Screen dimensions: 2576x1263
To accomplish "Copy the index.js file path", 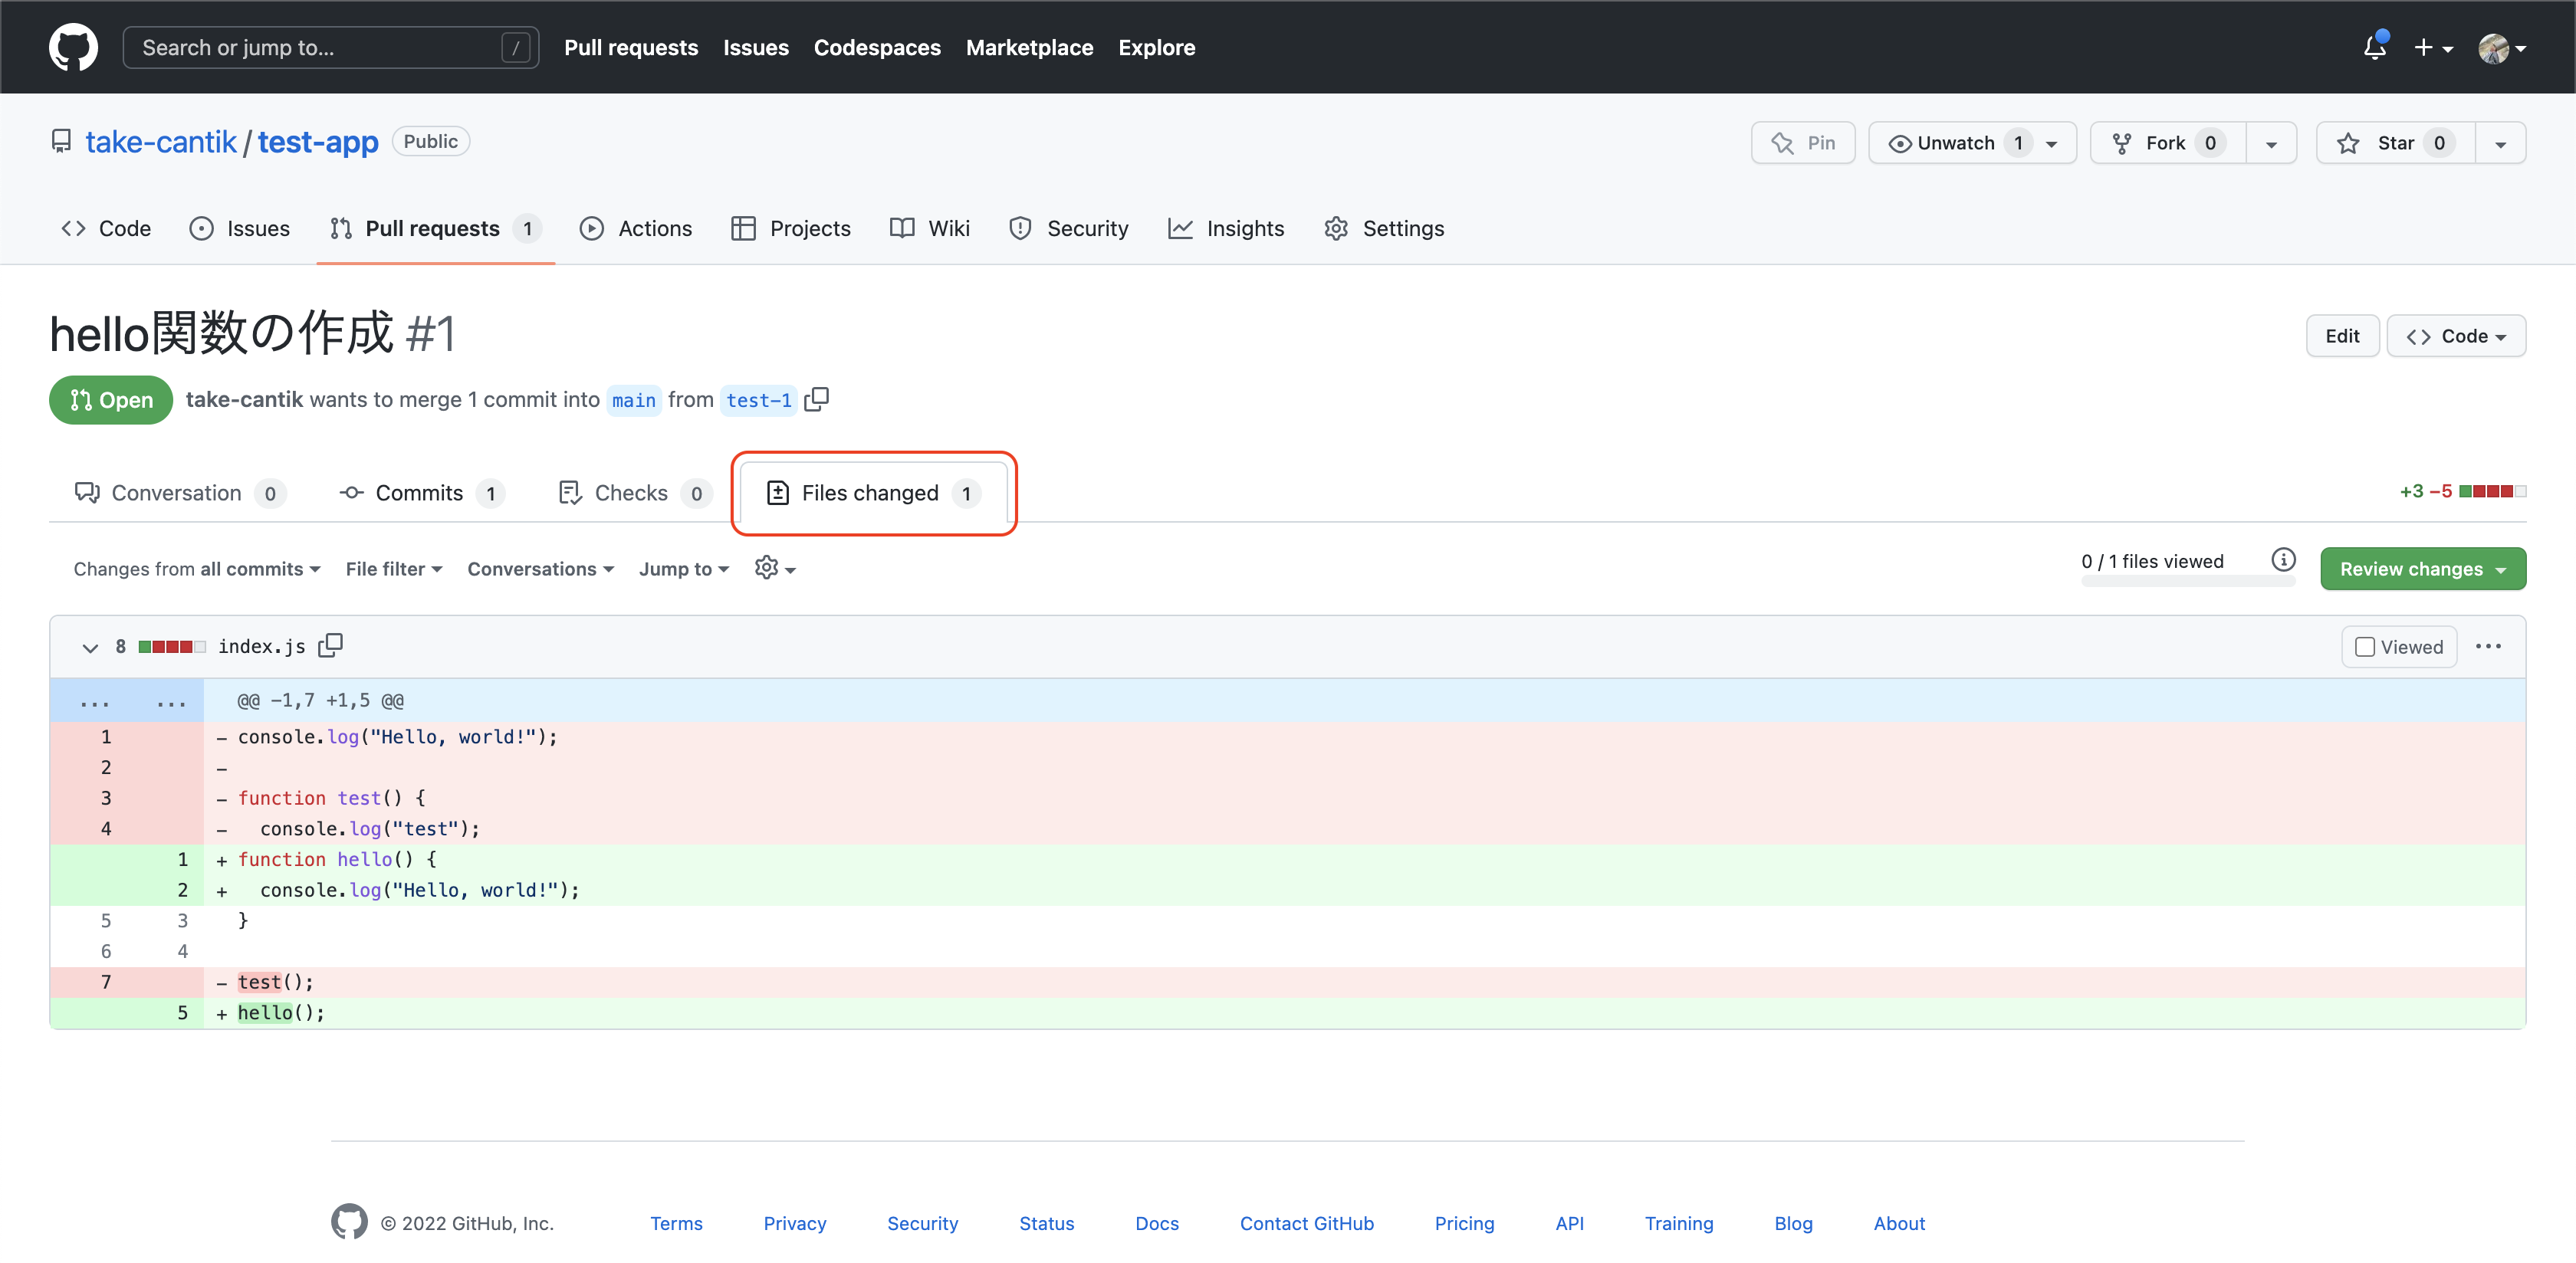I will (x=330, y=646).
